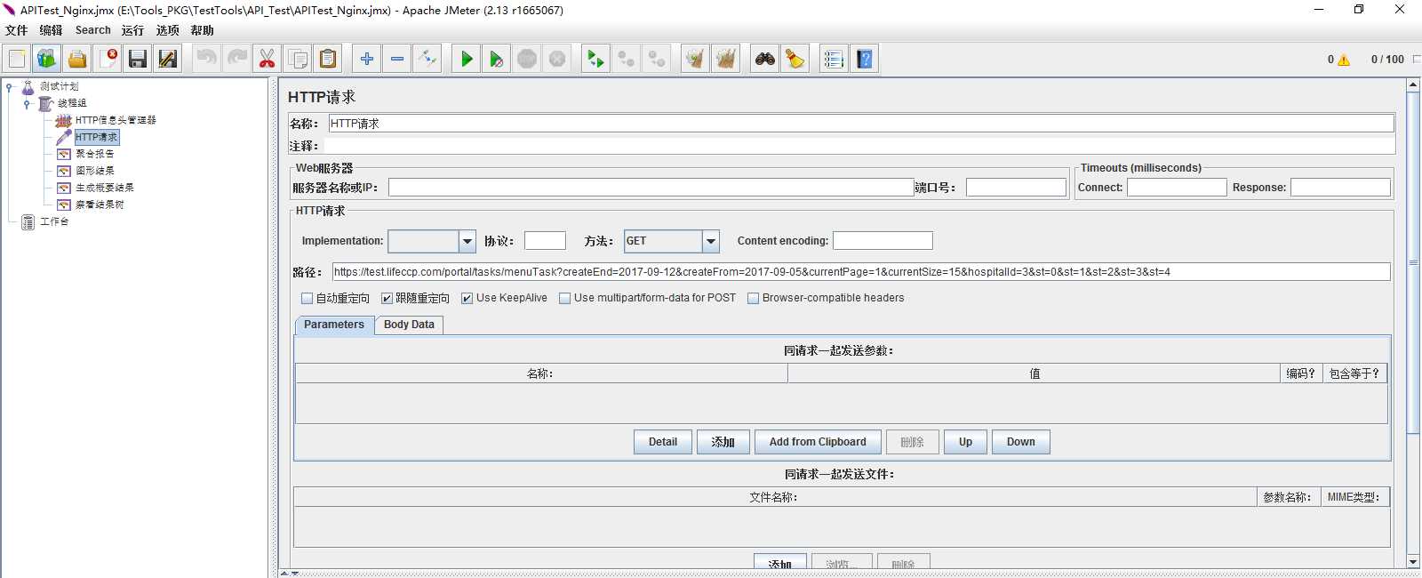Collapse the 线程组 tree node handle
Viewport: 1422px width, 578px height.
point(27,104)
